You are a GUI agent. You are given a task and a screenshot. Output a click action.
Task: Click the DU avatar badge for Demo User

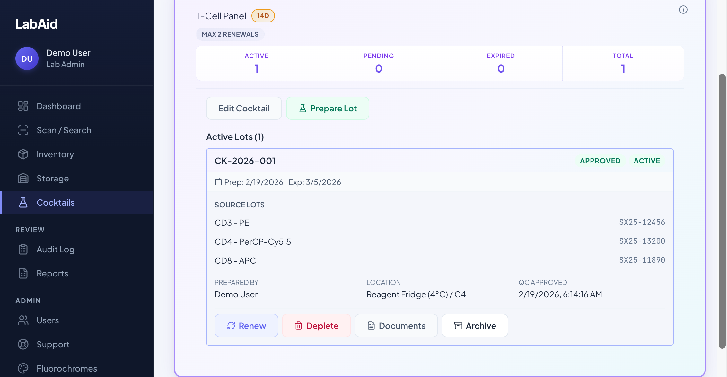point(27,58)
